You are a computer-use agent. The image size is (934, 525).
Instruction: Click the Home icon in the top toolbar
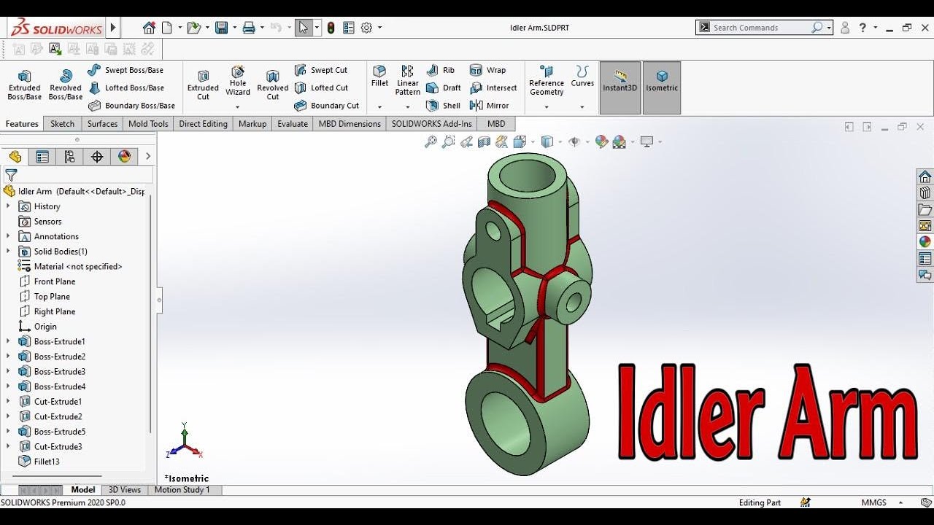pyautogui.click(x=149, y=28)
